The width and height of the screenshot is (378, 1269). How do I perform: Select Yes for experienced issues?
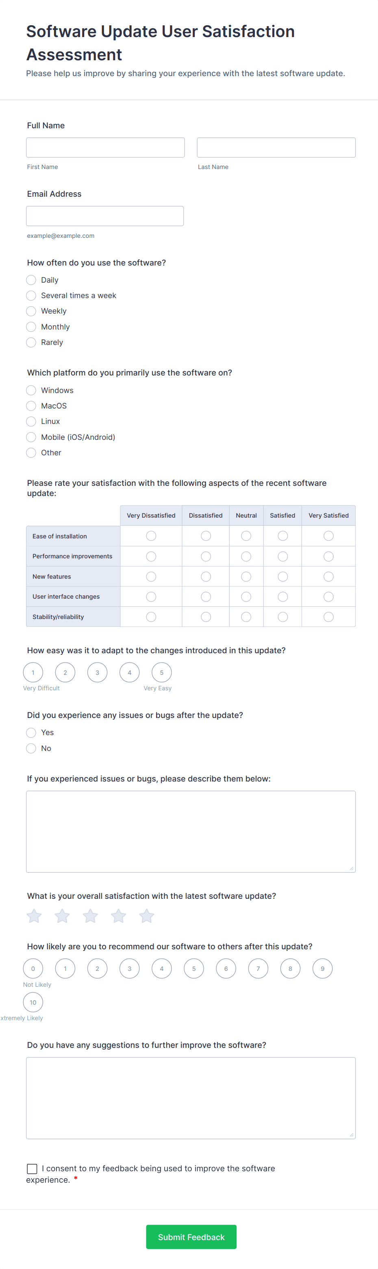(31, 733)
